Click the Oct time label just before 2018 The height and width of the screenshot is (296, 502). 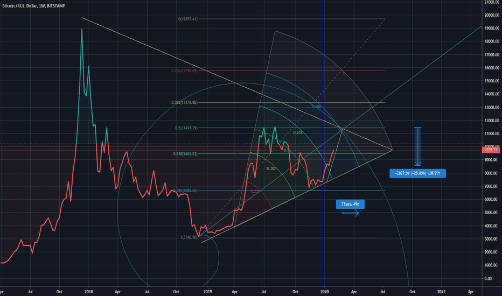tap(59, 292)
